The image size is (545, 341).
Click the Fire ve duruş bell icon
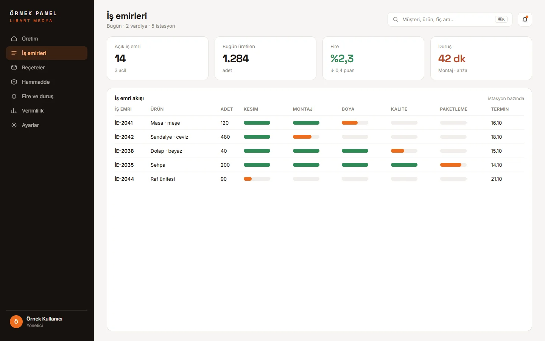coord(14,96)
